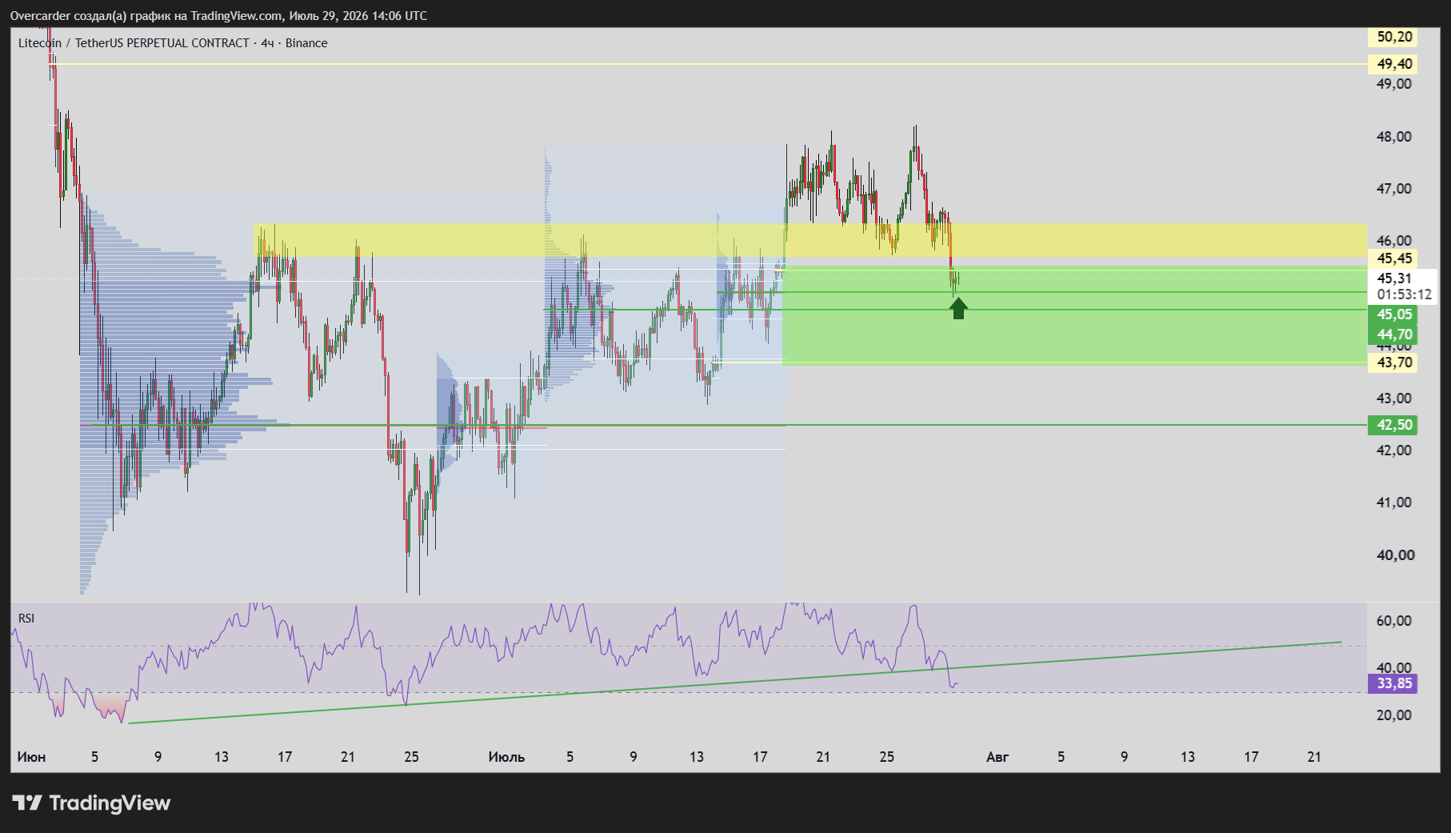
Task: Click the purple RSI value 33,85
Action: (1393, 683)
